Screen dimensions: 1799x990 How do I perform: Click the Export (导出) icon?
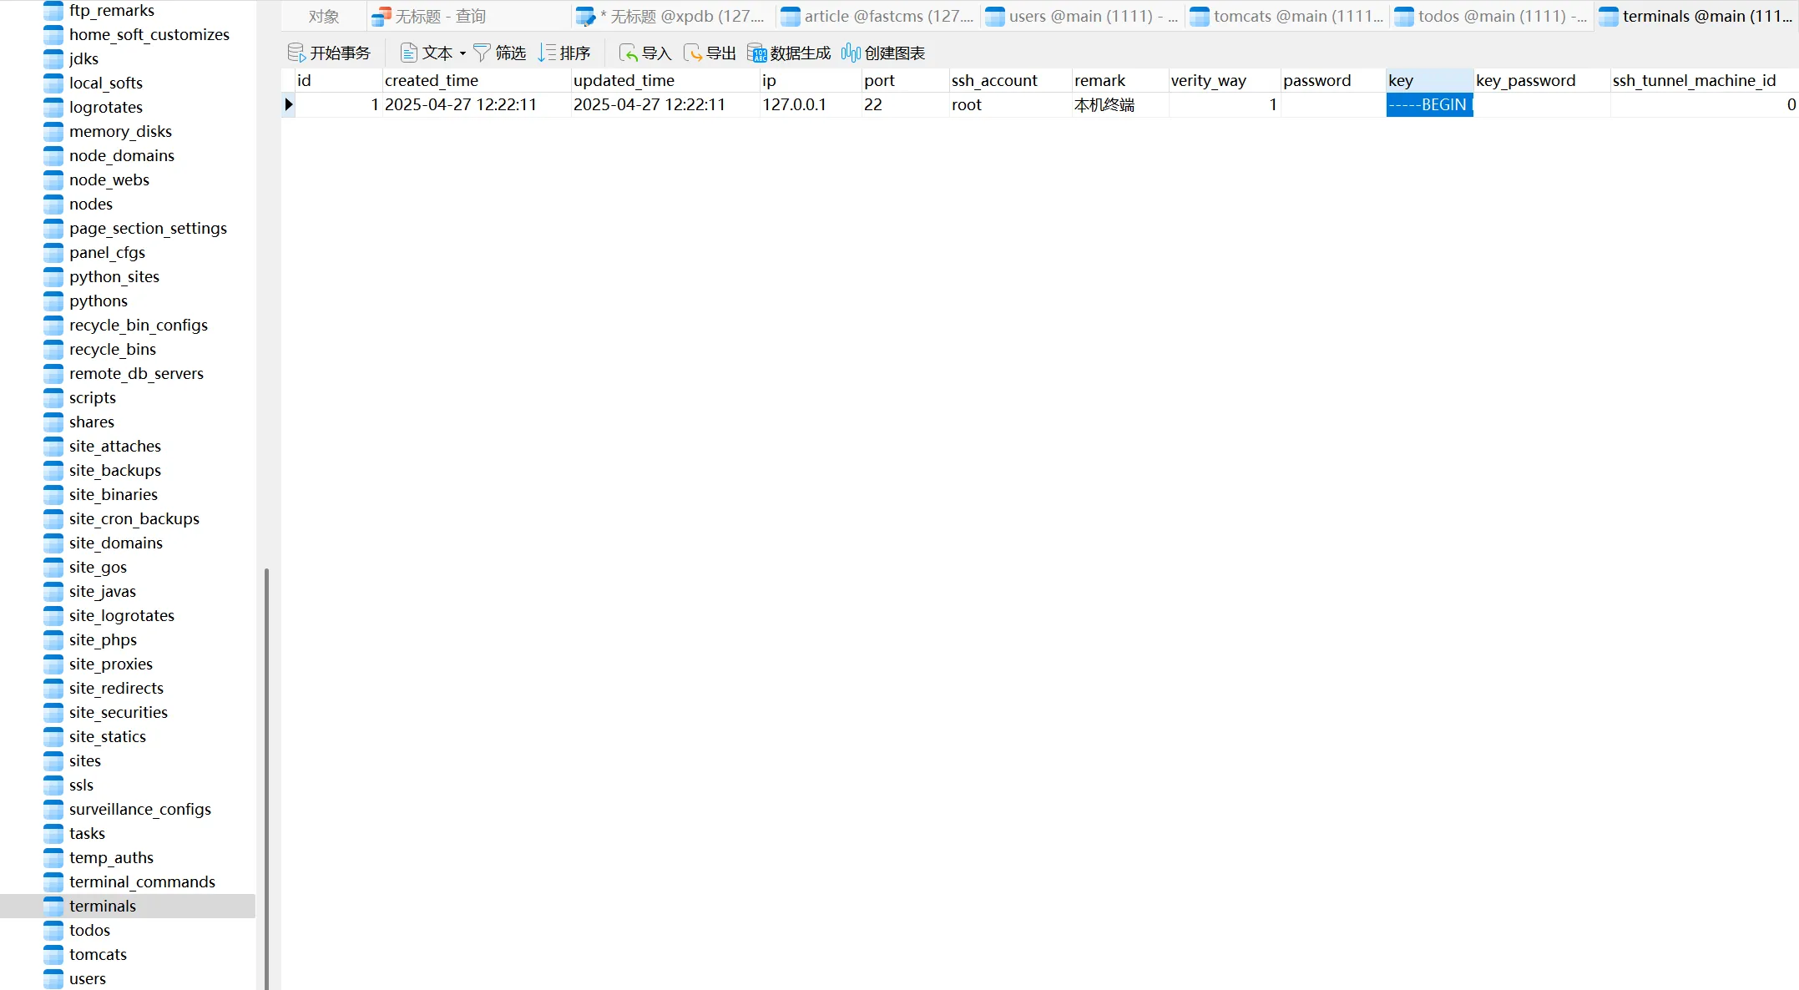point(692,53)
